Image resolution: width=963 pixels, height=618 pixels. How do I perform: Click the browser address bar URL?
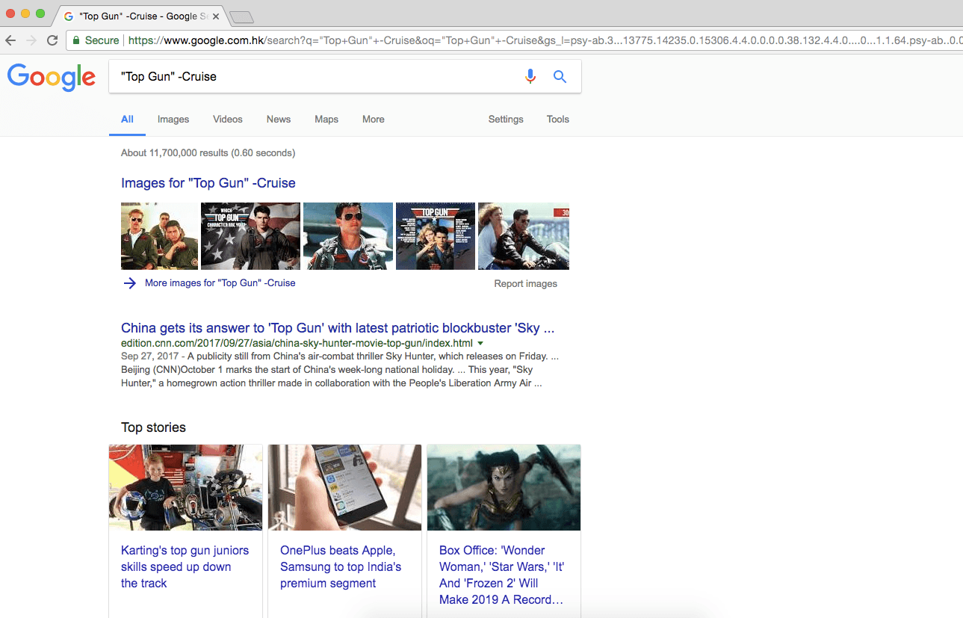544,40
